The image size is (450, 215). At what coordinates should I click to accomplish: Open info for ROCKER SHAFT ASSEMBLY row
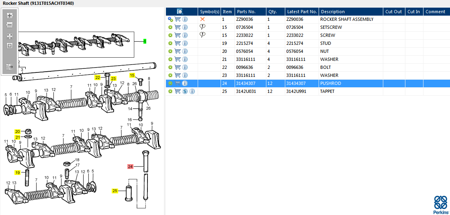point(185,19)
